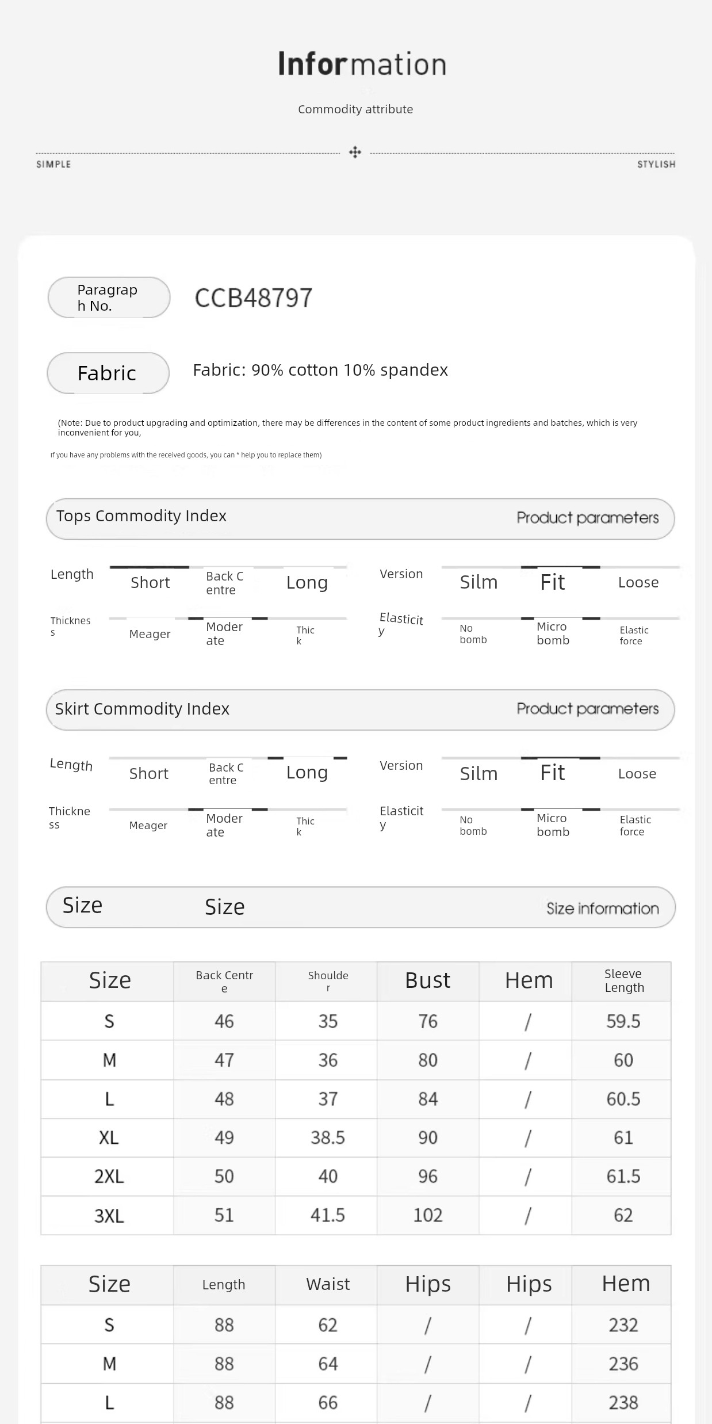Screen dimensions: 712x1424
Task: Click the Paragraph No. pill label
Action: click(x=109, y=297)
